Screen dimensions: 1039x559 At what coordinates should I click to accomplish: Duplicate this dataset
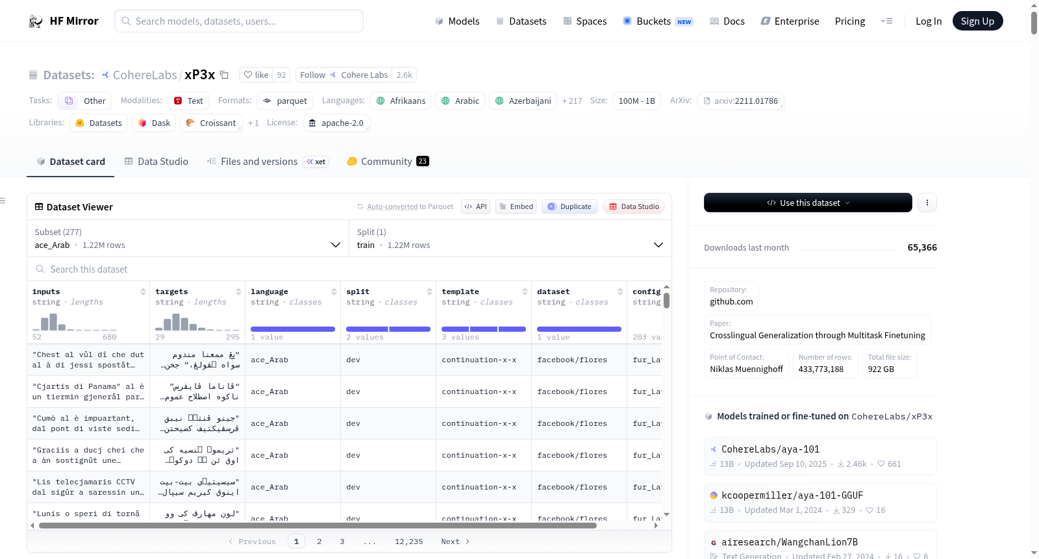point(570,206)
